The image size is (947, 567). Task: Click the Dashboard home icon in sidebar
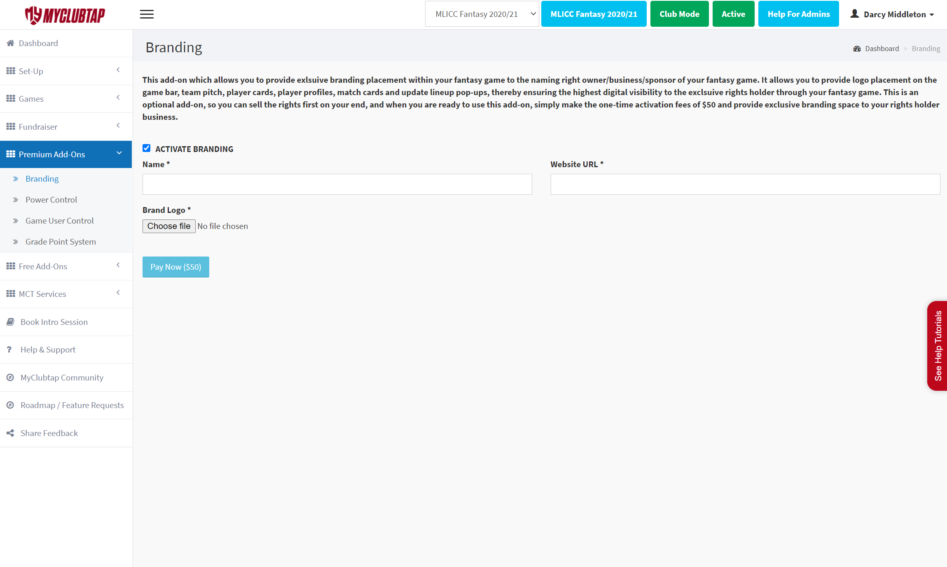[10, 43]
